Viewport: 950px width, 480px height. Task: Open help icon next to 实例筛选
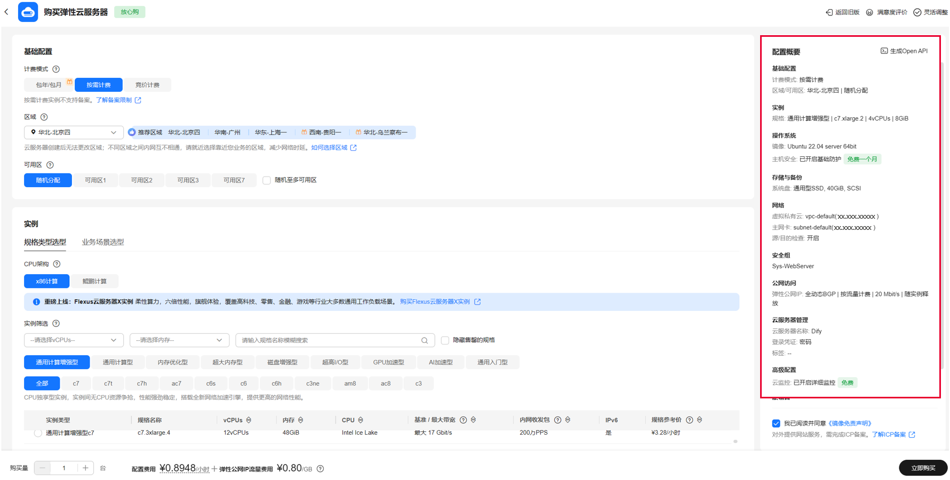[56, 324]
